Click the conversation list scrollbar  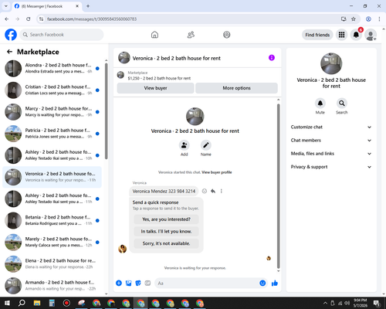point(107,110)
